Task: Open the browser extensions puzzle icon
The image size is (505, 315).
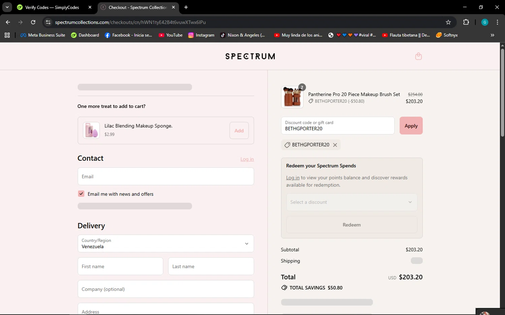Action: (x=466, y=22)
